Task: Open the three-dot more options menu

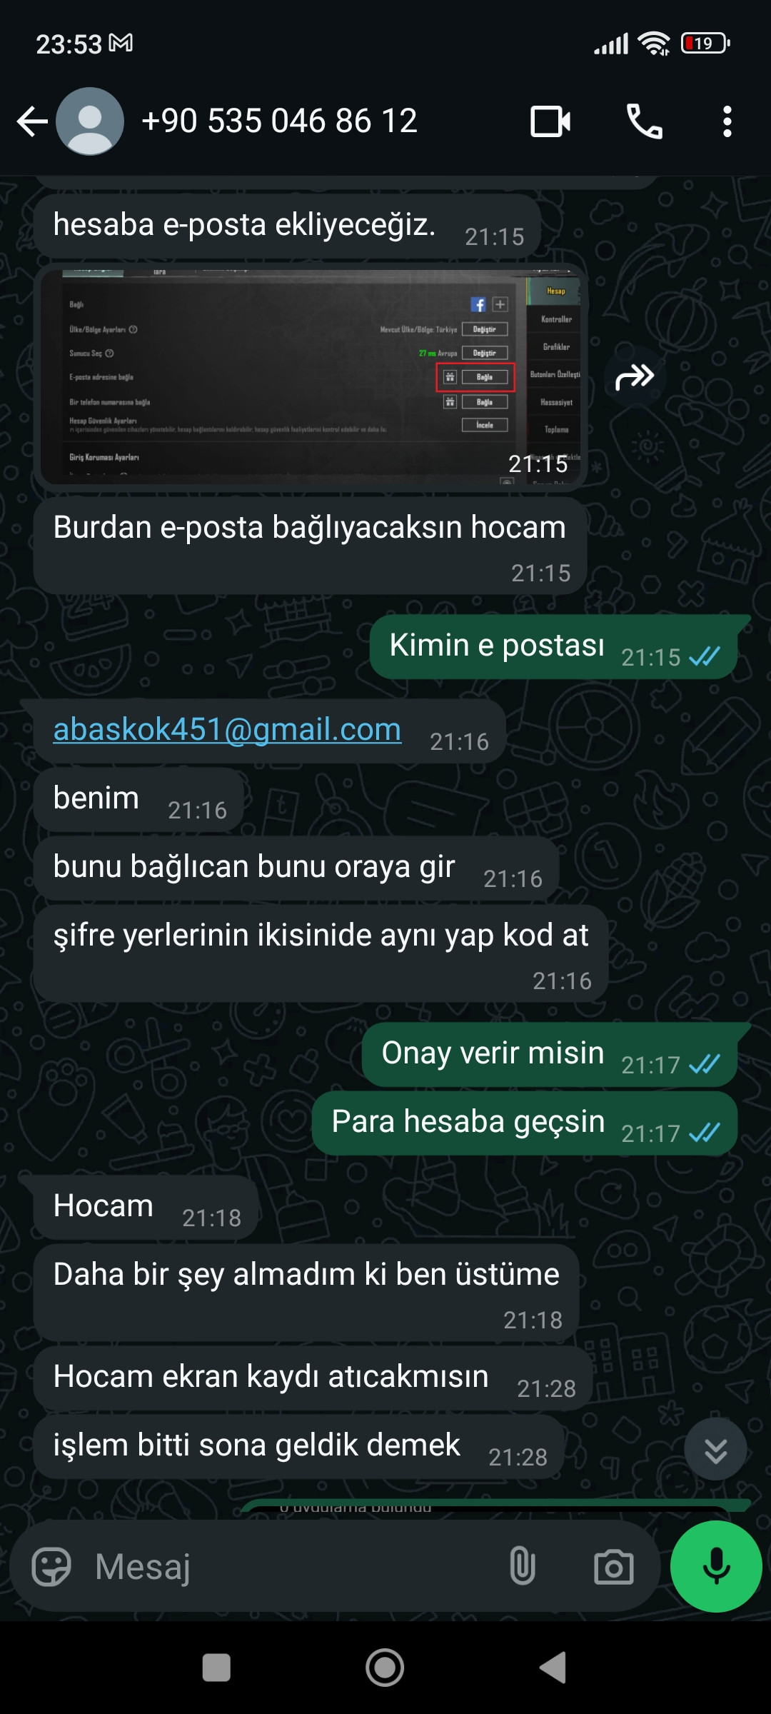Action: [x=727, y=121]
